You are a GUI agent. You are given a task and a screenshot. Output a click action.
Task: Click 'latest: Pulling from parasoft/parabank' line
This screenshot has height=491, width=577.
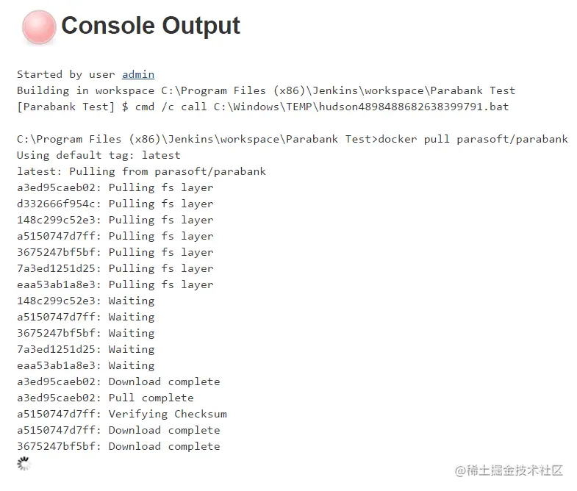tap(141, 171)
